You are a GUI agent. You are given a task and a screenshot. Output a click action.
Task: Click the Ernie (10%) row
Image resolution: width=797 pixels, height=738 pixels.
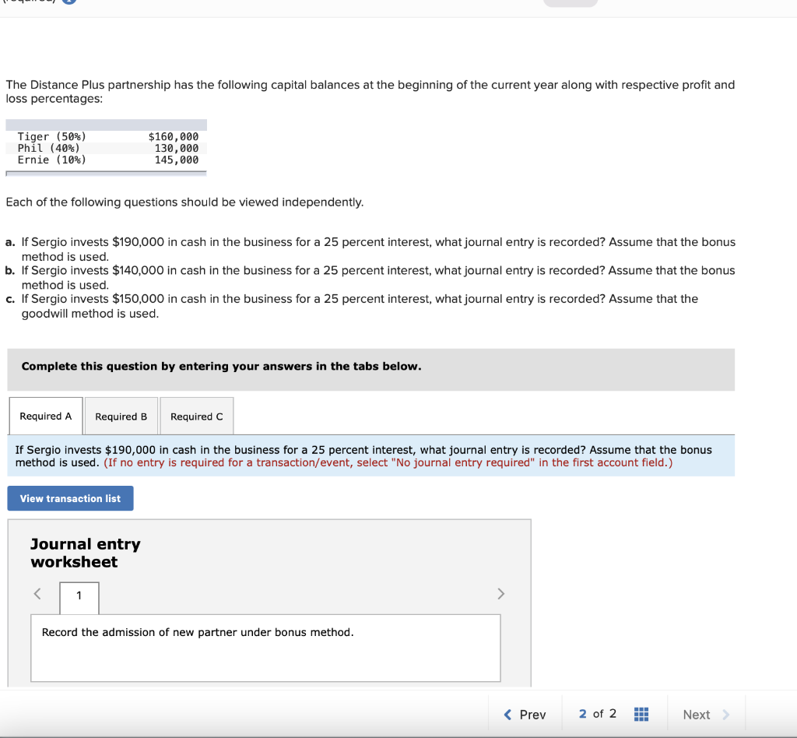point(106,160)
